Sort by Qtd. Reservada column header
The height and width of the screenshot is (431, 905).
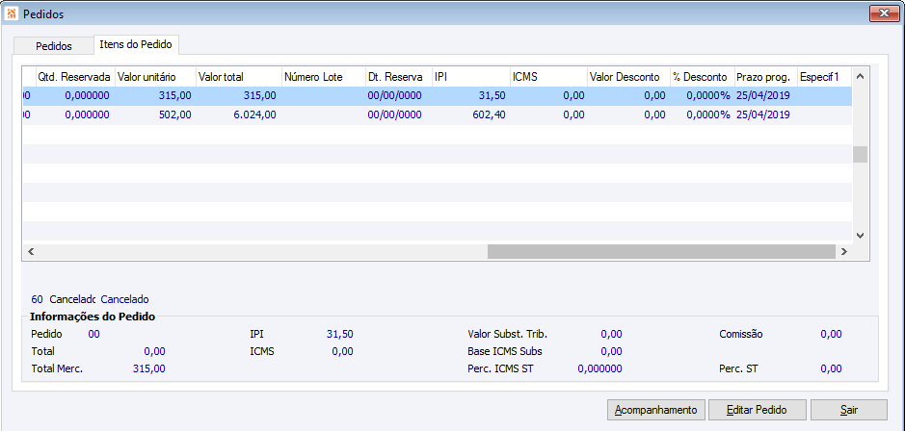click(x=75, y=77)
